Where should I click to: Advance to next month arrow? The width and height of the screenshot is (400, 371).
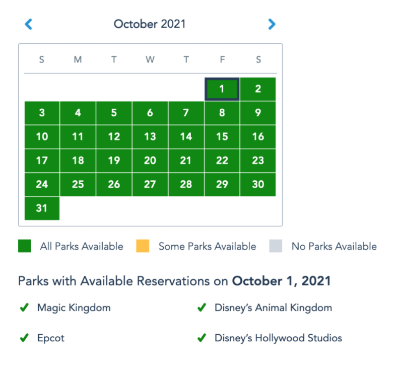point(272,24)
